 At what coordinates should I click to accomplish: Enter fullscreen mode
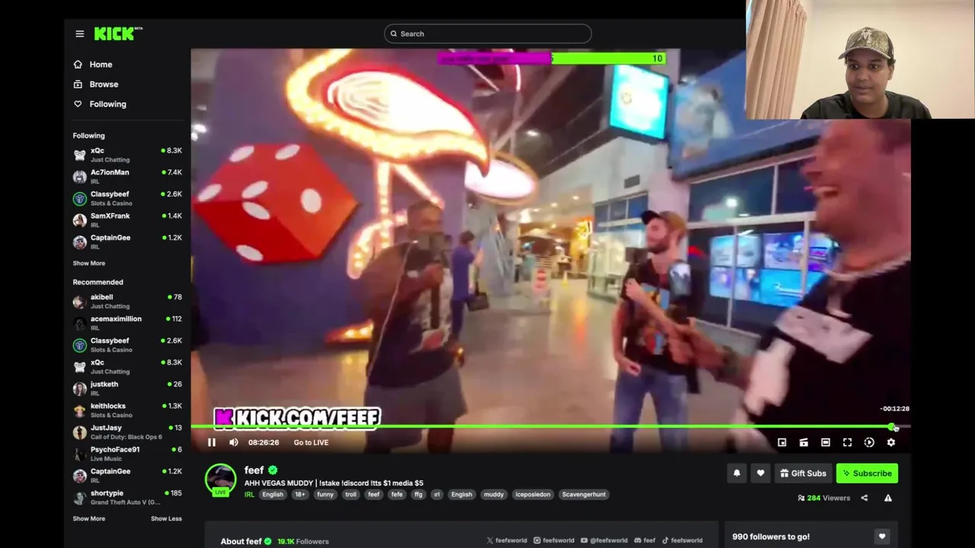[847, 442]
